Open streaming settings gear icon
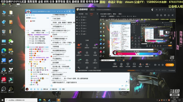Viewport: 183px width, 102px height. pyautogui.click(x=163, y=65)
